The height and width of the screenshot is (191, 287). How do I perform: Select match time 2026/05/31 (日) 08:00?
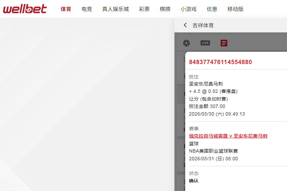pyautogui.click(x=213, y=159)
